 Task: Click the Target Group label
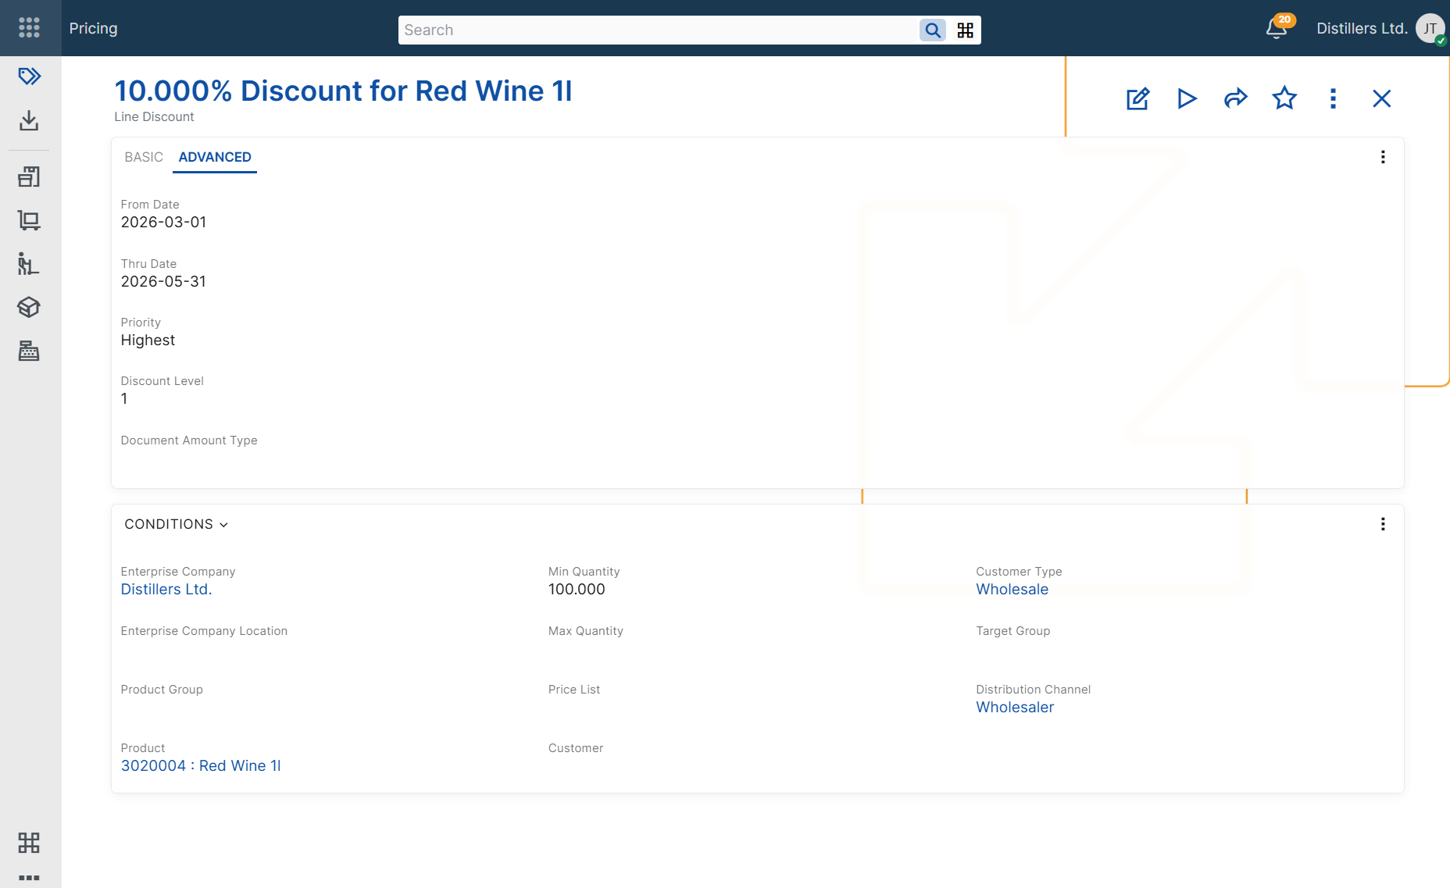click(x=1012, y=631)
